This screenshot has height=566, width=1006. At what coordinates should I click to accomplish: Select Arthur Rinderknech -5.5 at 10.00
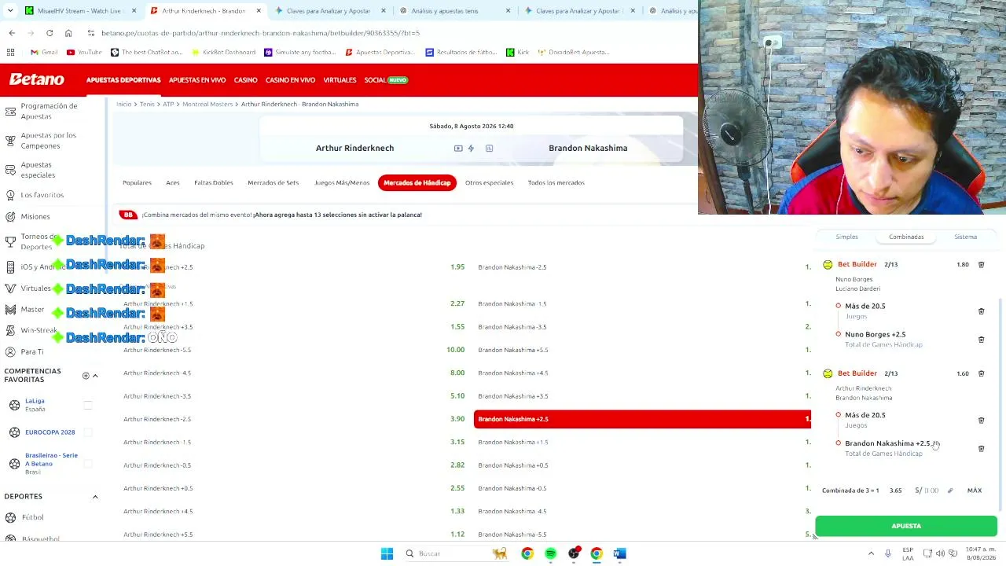click(295, 350)
